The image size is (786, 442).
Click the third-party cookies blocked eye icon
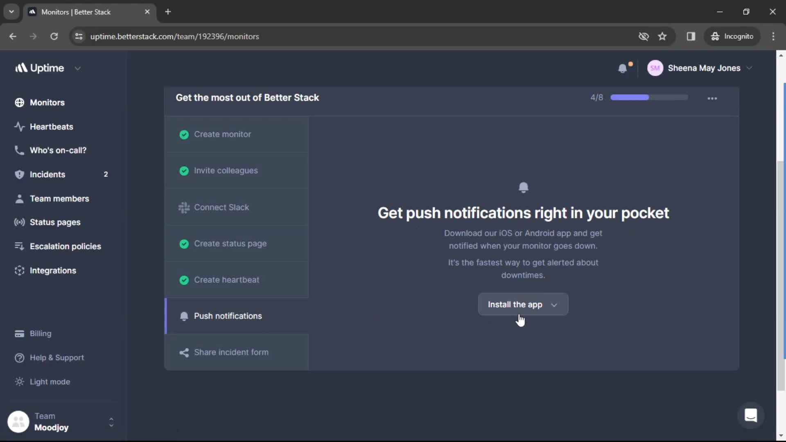[x=644, y=36]
